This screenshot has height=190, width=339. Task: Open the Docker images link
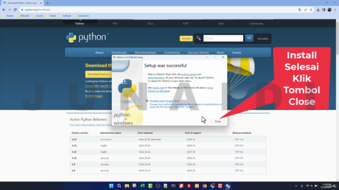pyautogui.click(x=94, y=96)
